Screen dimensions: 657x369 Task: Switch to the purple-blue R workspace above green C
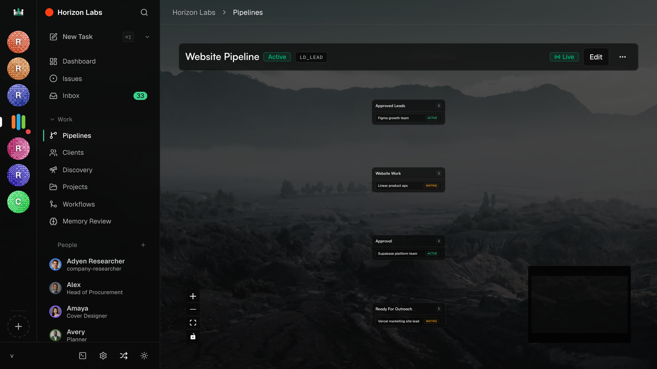[18, 175]
